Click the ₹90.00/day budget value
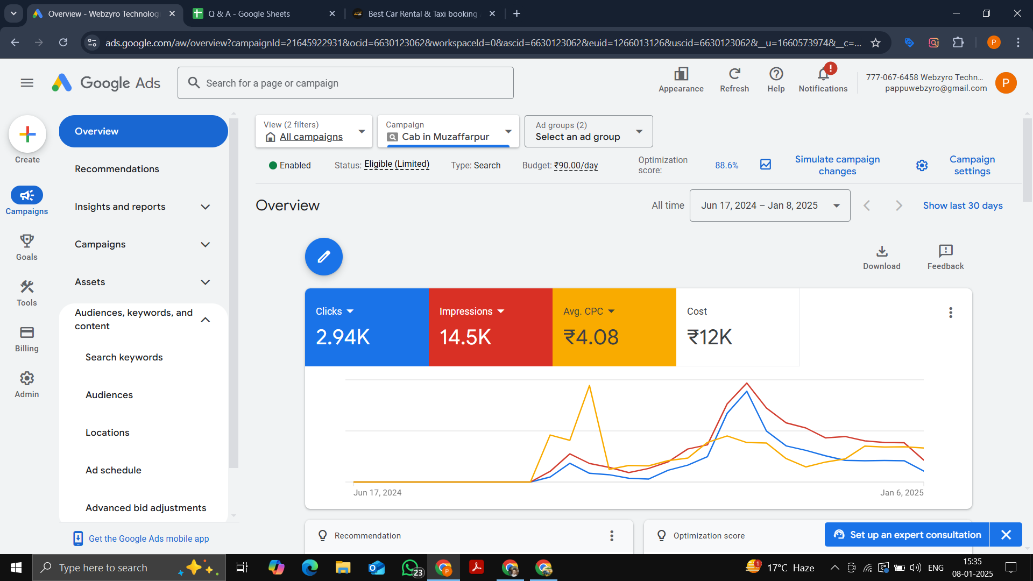Viewport: 1033px width, 581px height. 576,165
